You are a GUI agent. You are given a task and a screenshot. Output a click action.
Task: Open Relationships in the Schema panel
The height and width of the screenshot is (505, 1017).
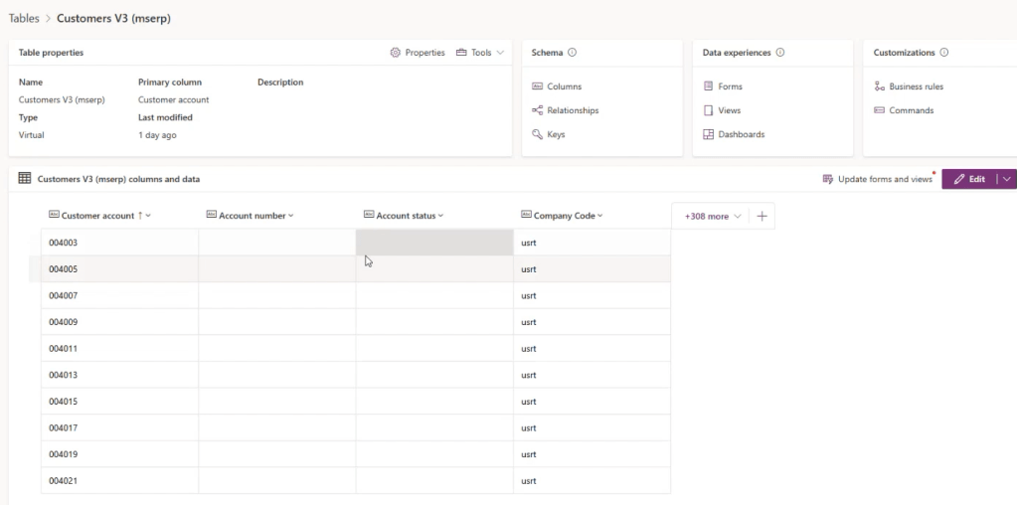[572, 110]
